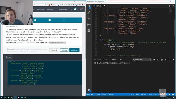Viewport: 176px width, 99px height.
Task: Close the terminal panel
Action: click(x=173, y=59)
